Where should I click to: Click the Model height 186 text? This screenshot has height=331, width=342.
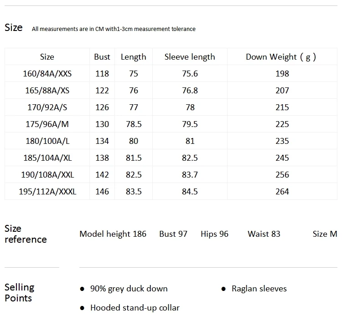pos(113,234)
